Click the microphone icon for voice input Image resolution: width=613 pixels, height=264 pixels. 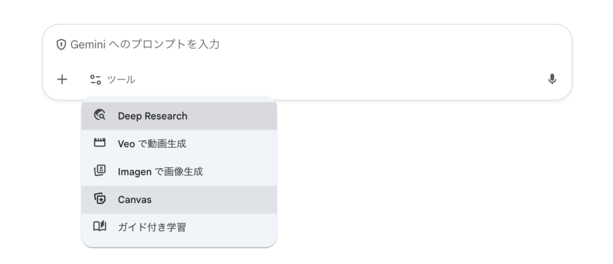tap(552, 79)
